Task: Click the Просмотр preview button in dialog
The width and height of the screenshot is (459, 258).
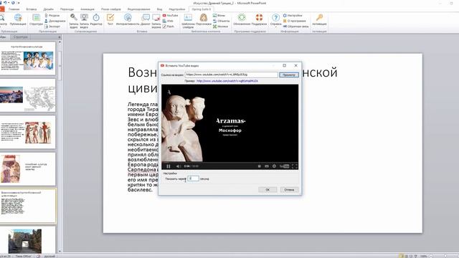Action: tap(288, 75)
